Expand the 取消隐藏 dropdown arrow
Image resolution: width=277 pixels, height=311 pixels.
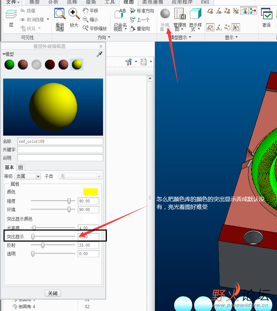[x=48, y=20]
